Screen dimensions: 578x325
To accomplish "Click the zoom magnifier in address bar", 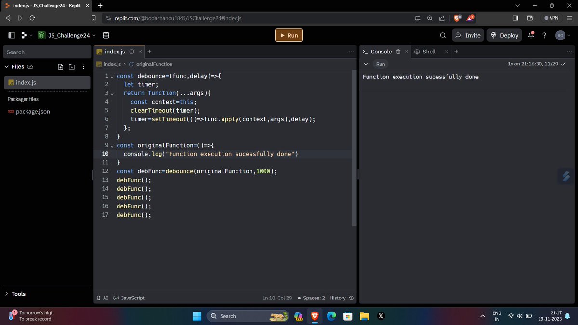I will pos(430,18).
